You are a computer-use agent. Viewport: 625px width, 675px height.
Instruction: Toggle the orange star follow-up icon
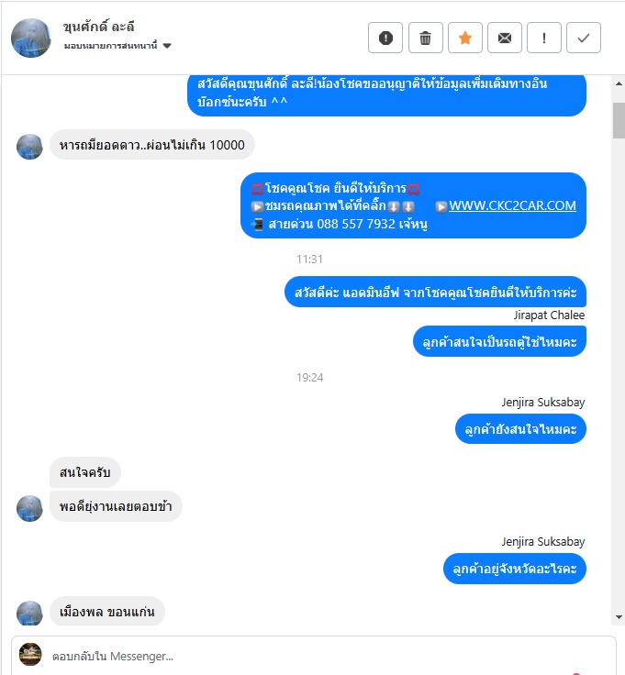(x=464, y=38)
